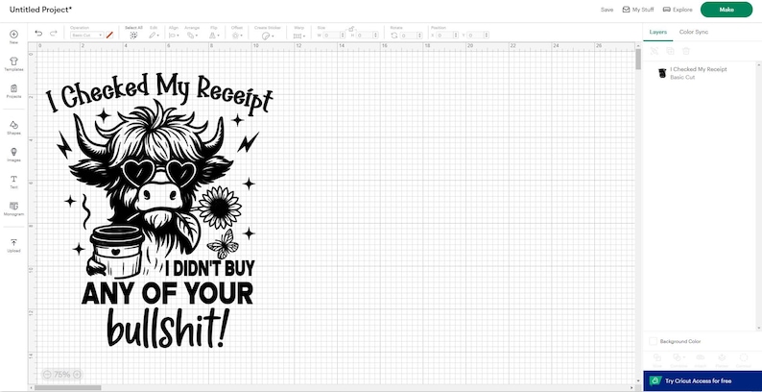The image size is (762, 392).
Task: Open the Align dropdown
Action: point(174,36)
